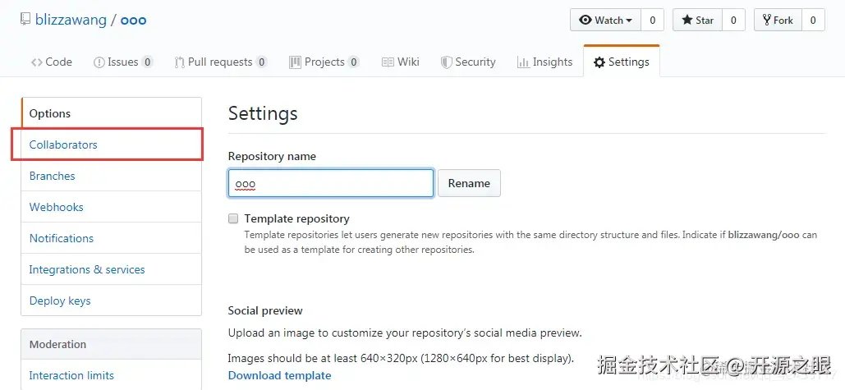Expand the Watch dropdown
Viewport: 845px width, 390px height.
(x=605, y=21)
